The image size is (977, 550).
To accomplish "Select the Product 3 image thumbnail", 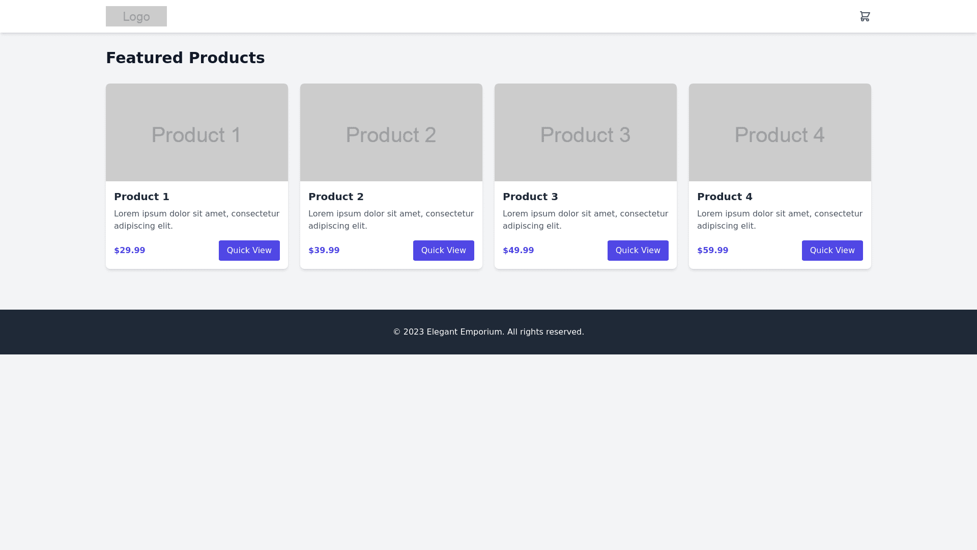I will point(585,132).
